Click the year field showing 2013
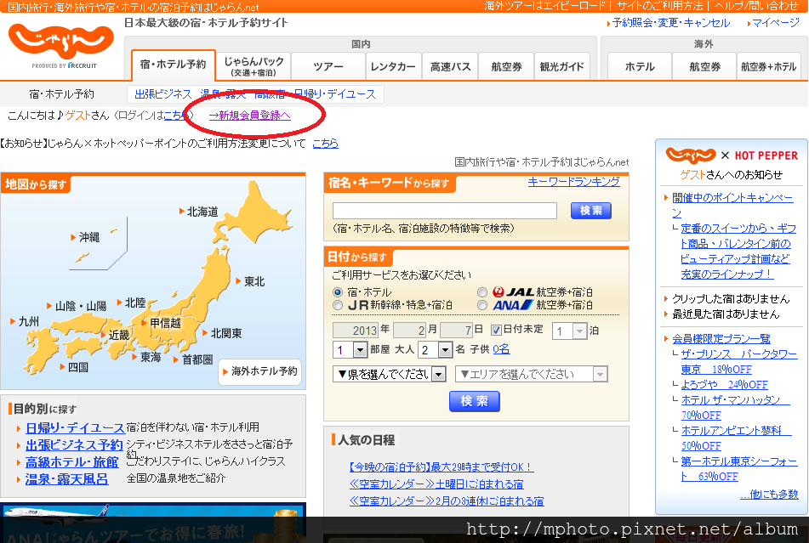The image size is (809, 543). [x=356, y=331]
